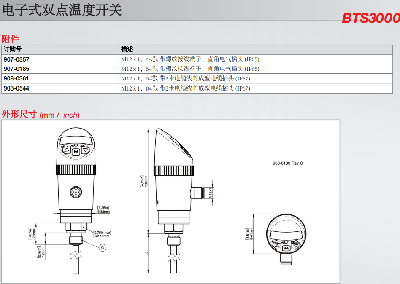Viewport: 400px width, 284px height.
Task: Select order number 907-0185
Action: point(16,69)
